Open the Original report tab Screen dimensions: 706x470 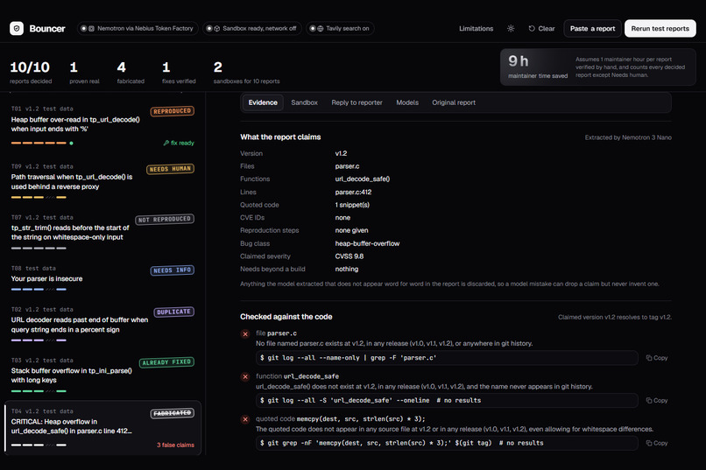(454, 102)
